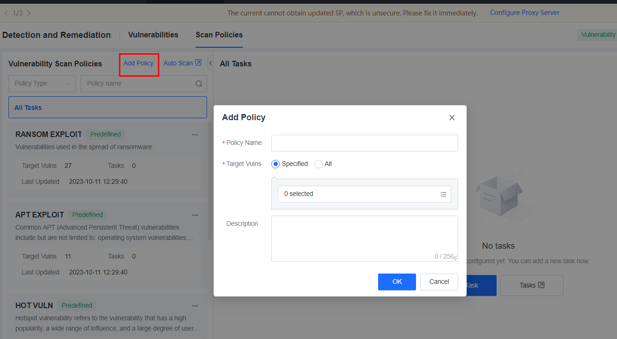Select the Specified radio button
The height and width of the screenshot is (339, 617).
275,164
